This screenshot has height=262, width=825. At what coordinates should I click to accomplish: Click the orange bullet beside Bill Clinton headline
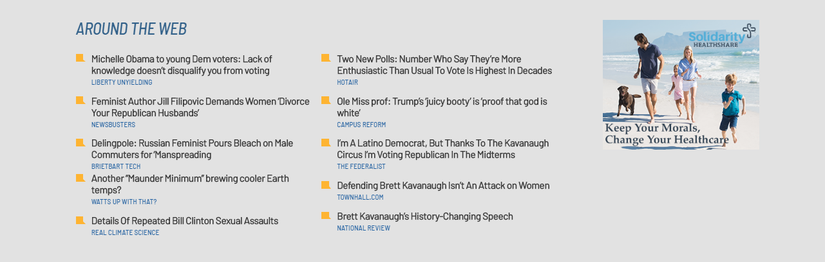pos(81,221)
